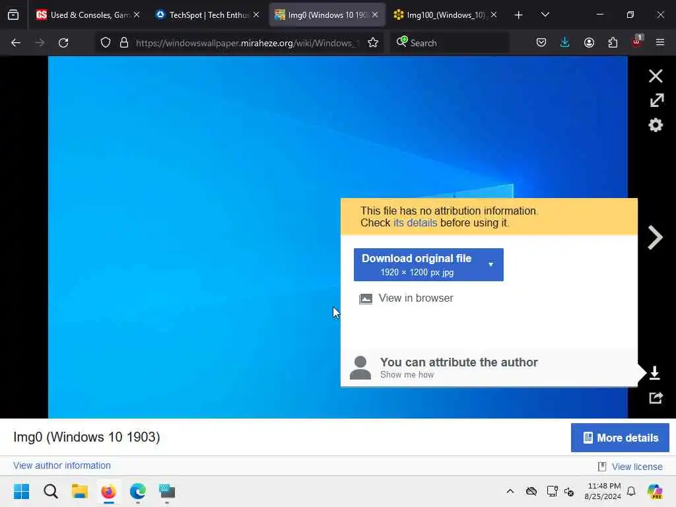Open More details button
676x507 pixels.
(x=620, y=438)
